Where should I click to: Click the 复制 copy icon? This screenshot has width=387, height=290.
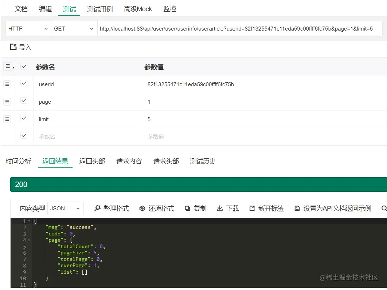pos(187,208)
